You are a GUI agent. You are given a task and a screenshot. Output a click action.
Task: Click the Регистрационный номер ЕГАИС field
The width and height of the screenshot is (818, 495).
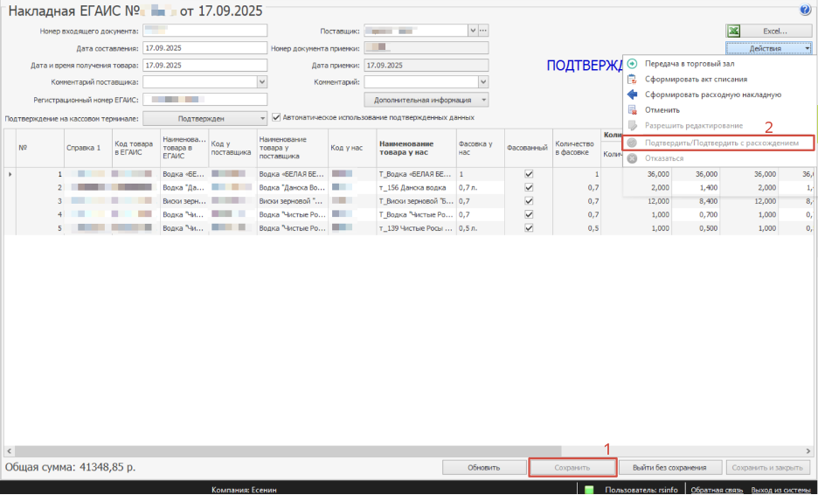pos(205,99)
